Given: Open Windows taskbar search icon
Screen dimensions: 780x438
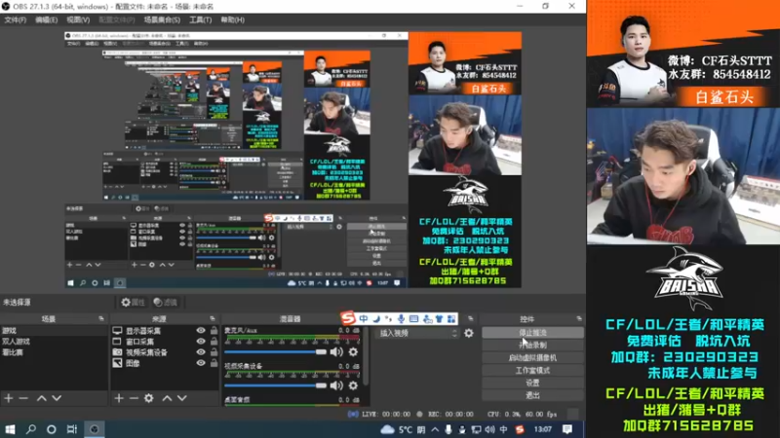Looking at the screenshot, I should (31, 429).
